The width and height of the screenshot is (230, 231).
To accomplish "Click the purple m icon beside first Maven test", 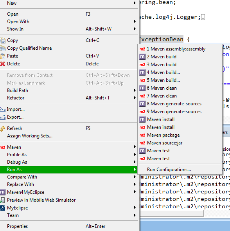I will coord(142,151).
